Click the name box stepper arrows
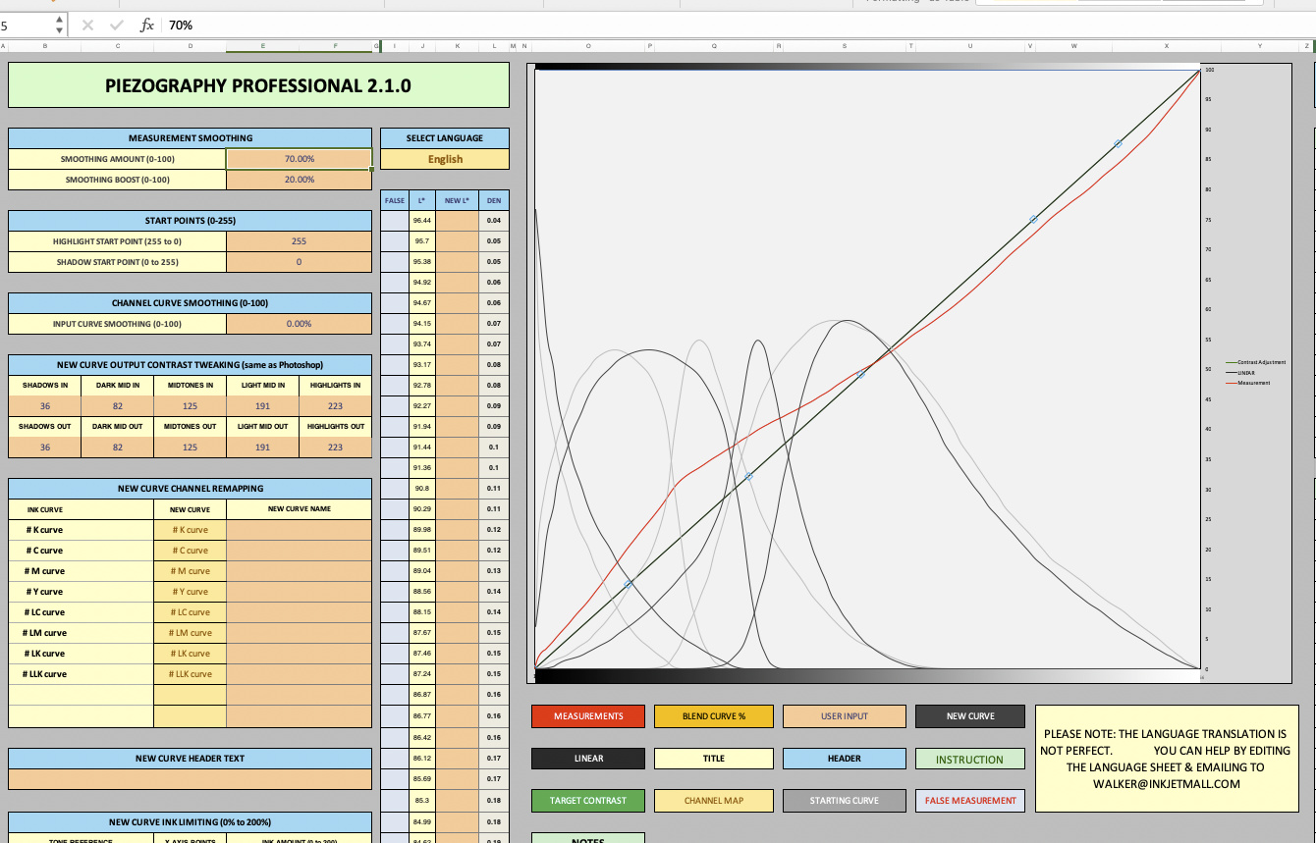1316x843 pixels. [60, 25]
